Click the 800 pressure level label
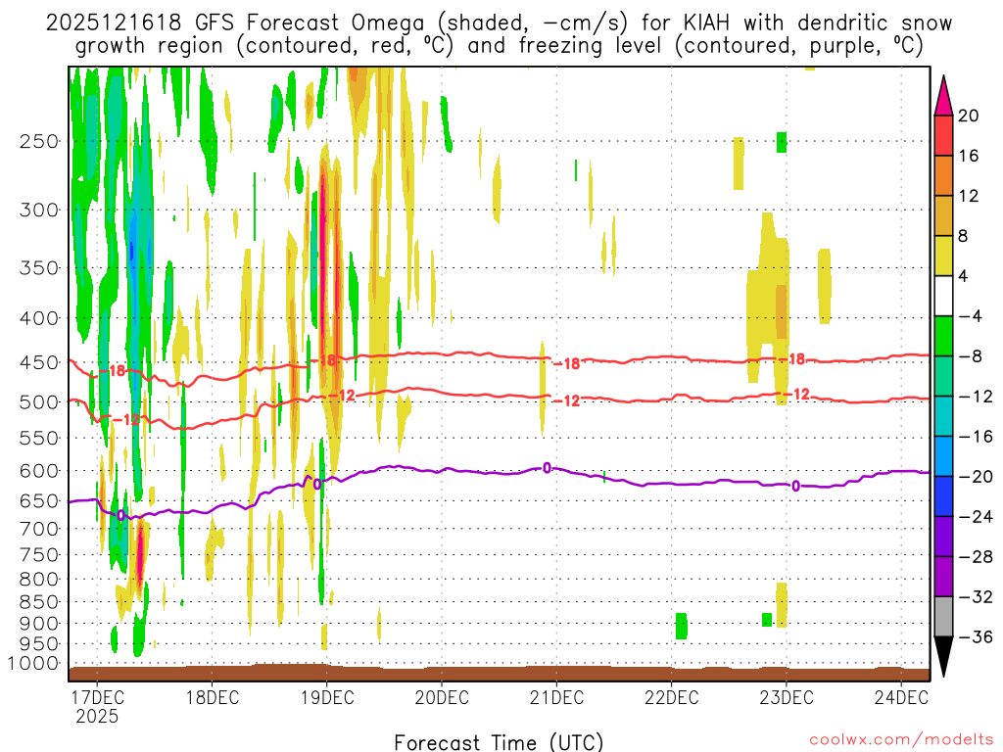This screenshot has width=1003, height=752. click(39, 580)
